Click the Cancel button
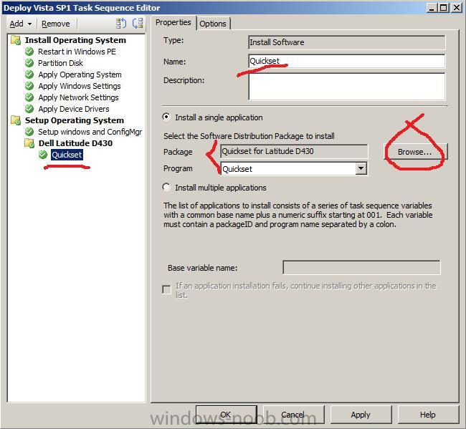The width and height of the screenshot is (466, 429). 294,415
